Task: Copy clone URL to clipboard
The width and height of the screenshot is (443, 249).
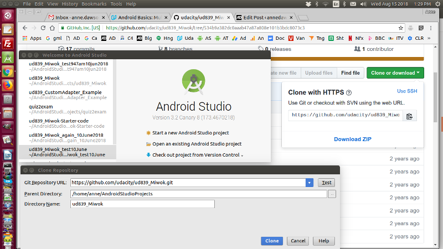Action: click(409, 116)
